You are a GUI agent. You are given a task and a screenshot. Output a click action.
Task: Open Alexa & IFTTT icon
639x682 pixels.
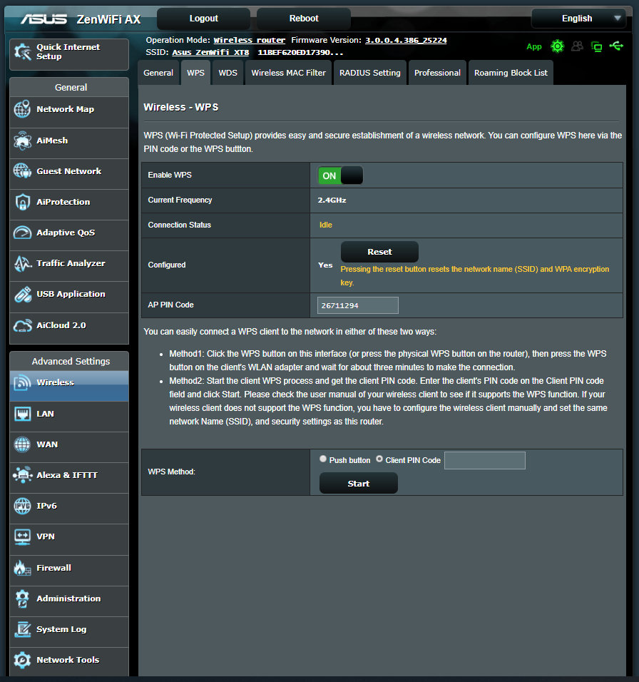click(22, 475)
